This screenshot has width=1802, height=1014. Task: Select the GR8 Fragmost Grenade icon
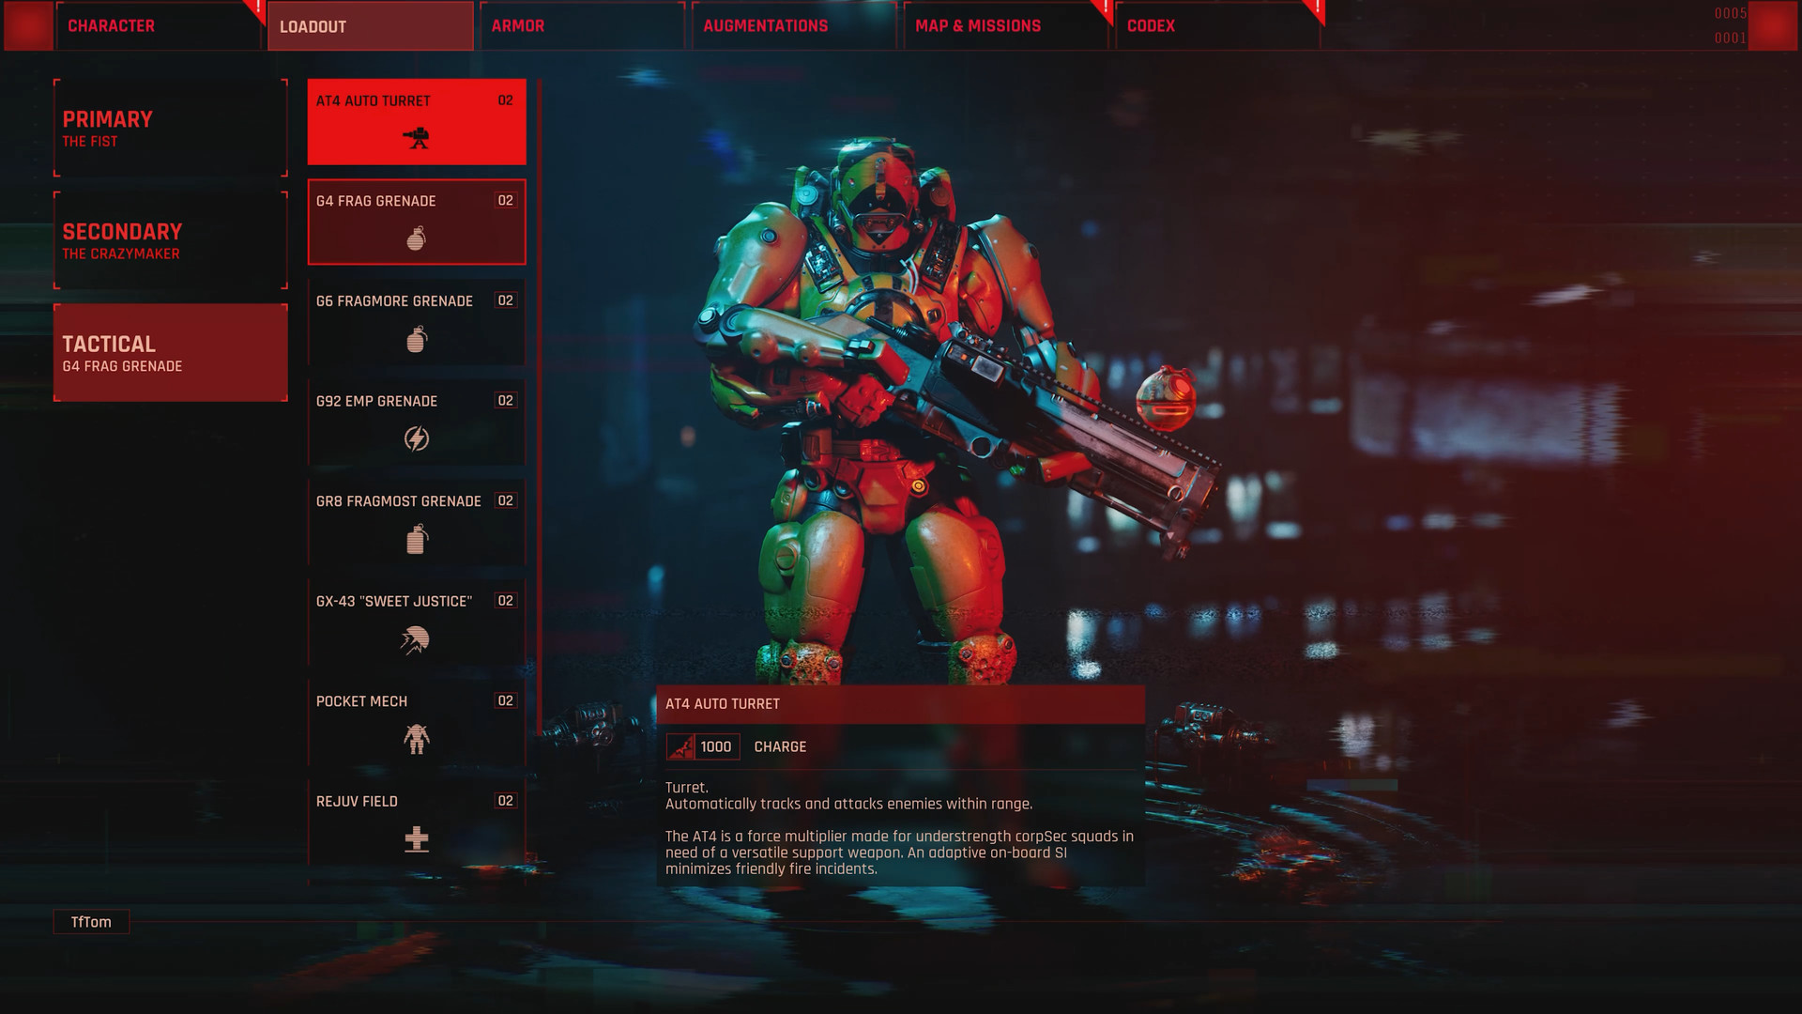[x=416, y=539]
